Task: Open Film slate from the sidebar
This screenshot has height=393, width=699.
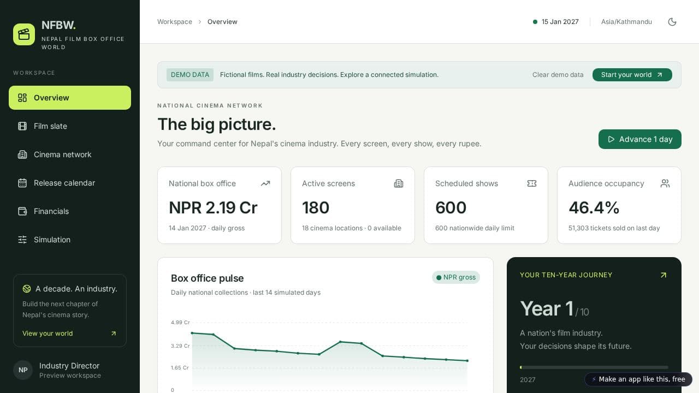Action: pyautogui.click(x=70, y=126)
